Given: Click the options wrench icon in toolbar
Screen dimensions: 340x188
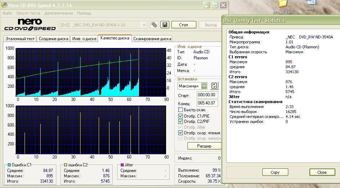Looking at the screenshot, I should [x=154, y=25].
